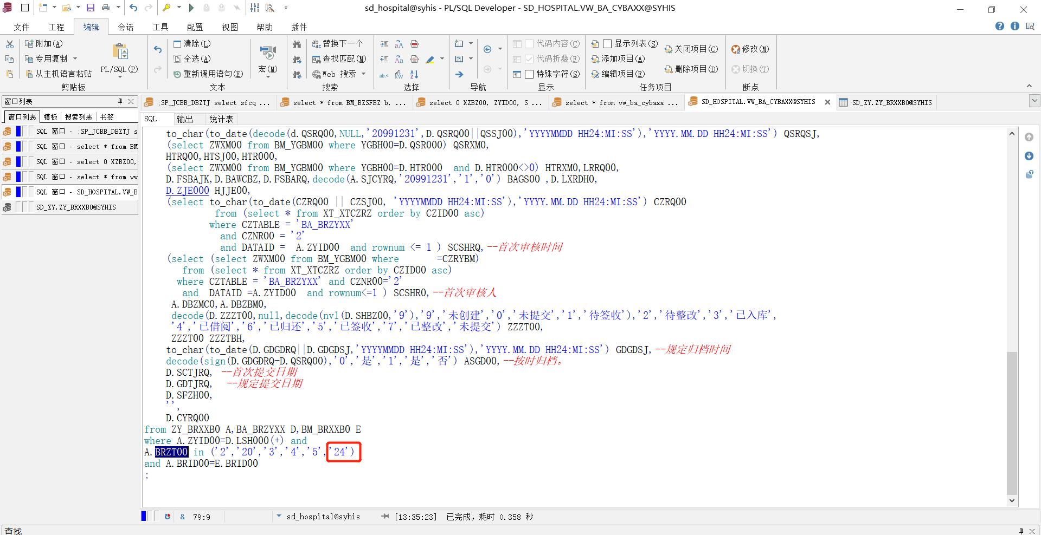The image size is (1041, 535).
Task: Click the Save icon in quick toolbar
Action: [91, 8]
